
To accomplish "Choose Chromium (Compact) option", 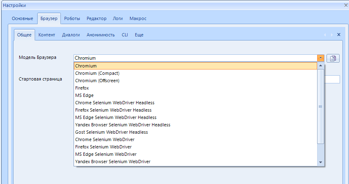I will [195, 73].
